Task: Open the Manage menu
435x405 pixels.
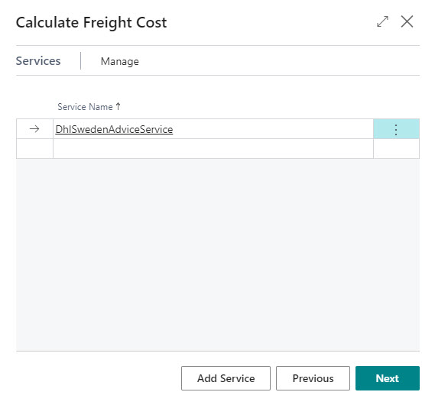Action: click(x=120, y=61)
